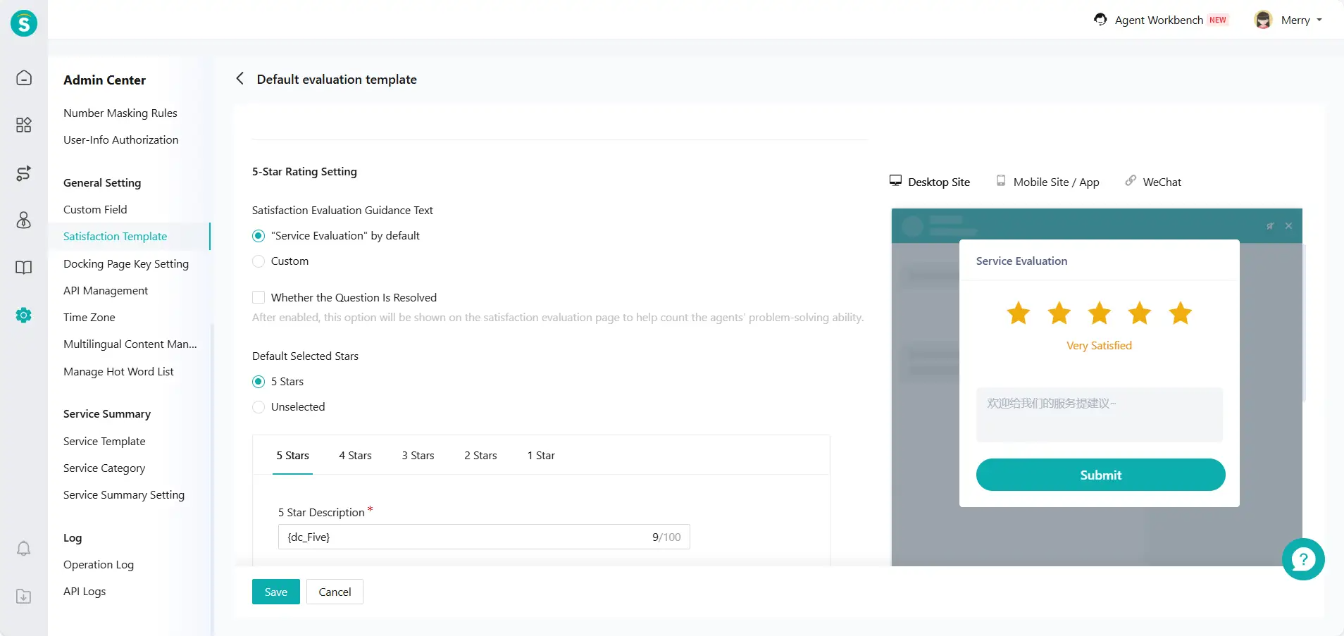Click the Cancel button

(x=335, y=592)
